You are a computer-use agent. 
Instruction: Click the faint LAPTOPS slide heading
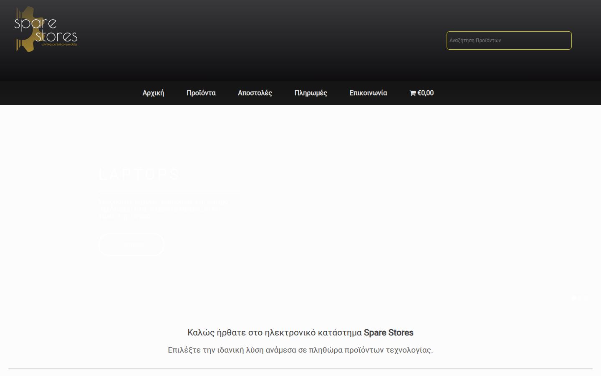pos(139,174)
